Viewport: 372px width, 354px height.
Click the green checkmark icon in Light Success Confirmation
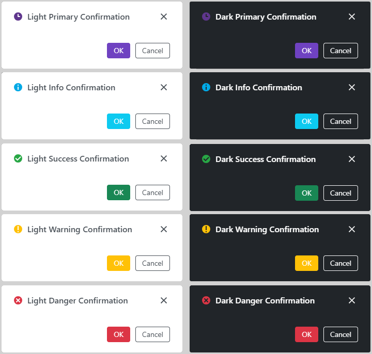[x=18, y=158]
